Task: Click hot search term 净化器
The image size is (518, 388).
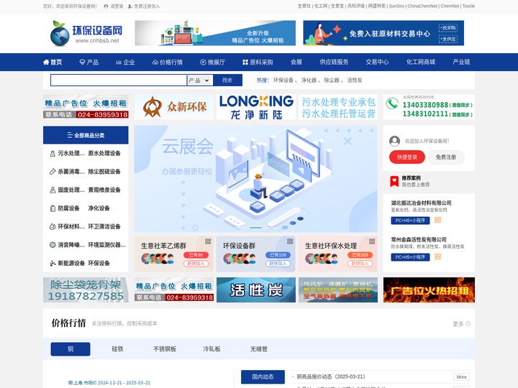Action: pyautogui.click(x=309, y=80)
